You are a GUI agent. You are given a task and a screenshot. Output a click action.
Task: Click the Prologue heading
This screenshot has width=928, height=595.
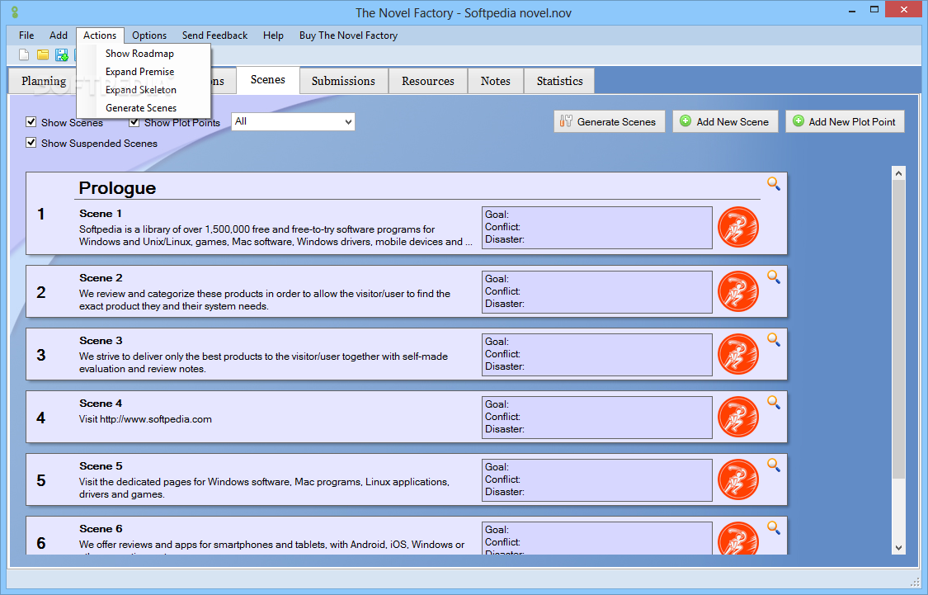coord(117,187)
